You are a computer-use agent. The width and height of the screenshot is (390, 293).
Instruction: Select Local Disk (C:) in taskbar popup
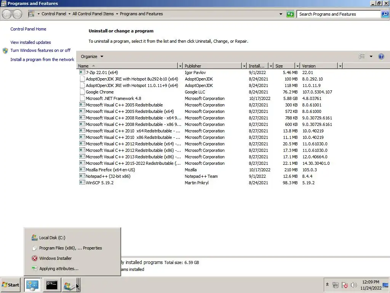(72, 238)
